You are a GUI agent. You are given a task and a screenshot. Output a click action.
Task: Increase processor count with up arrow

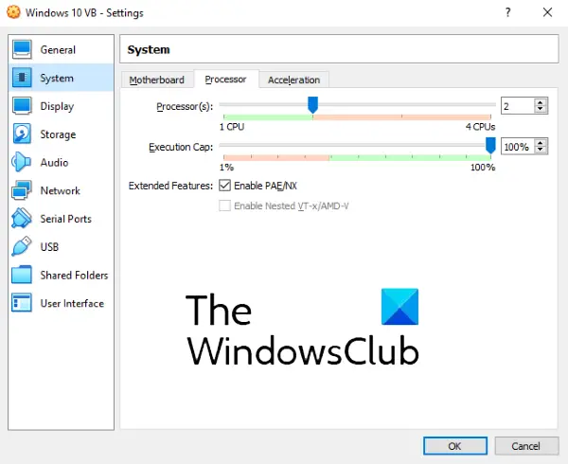tap(541, 102)
